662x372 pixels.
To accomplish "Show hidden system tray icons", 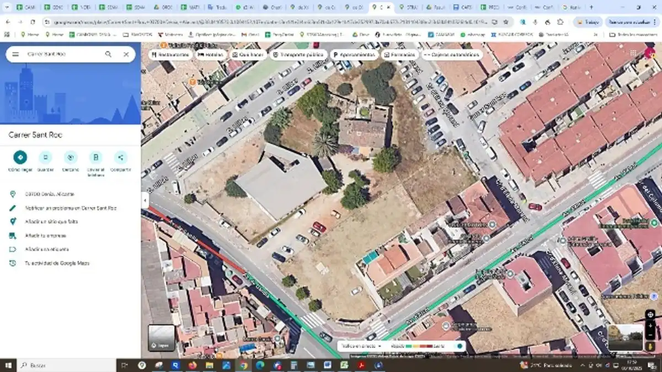I will 582,365.
